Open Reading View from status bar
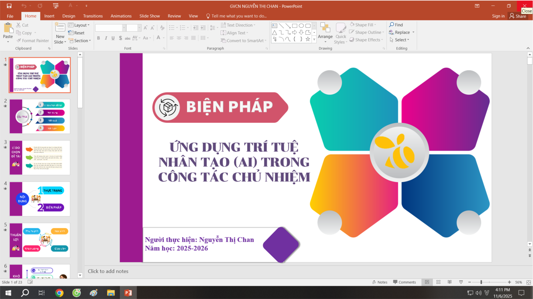533x299 pixels. [x=449, y=282]
